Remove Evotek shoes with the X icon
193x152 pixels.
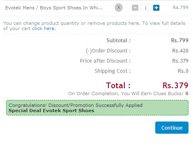tap(119, 7)
